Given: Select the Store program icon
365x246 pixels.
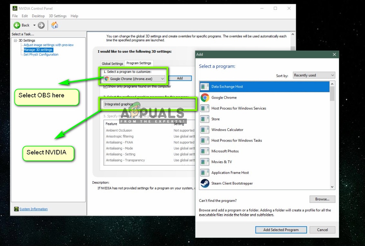Looking at the screenshot, I should point(215,119).
